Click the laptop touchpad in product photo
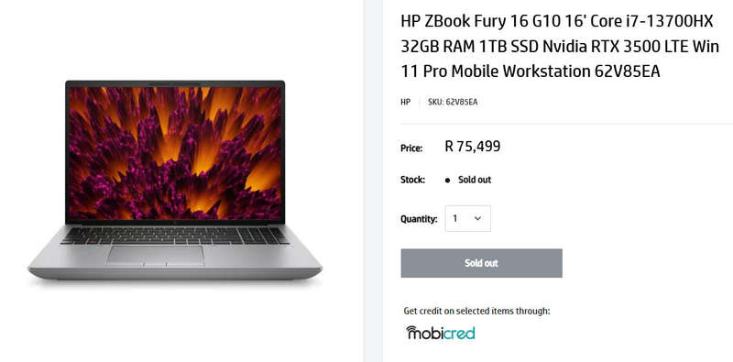This screenshot has width=733, height=362. (x=155, y=256)
